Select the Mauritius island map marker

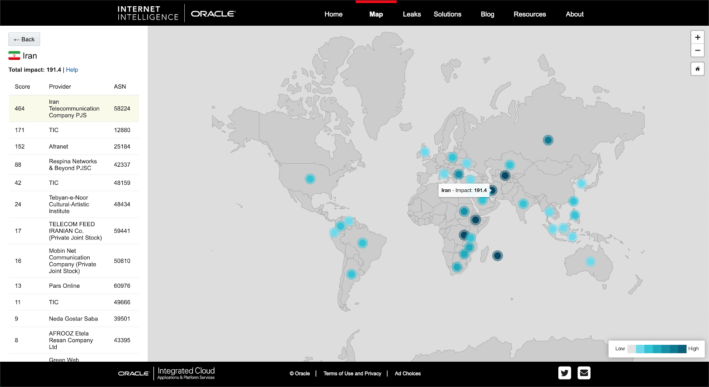click(498, 256)
